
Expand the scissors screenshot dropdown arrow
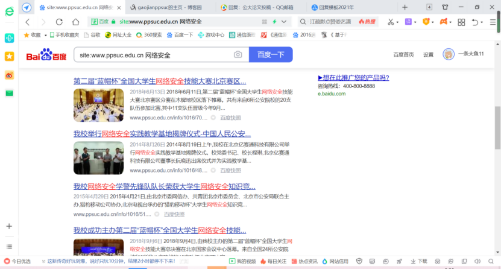pos(397,22)
